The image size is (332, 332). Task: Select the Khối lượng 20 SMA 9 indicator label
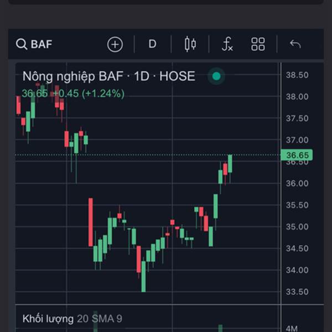72,319
